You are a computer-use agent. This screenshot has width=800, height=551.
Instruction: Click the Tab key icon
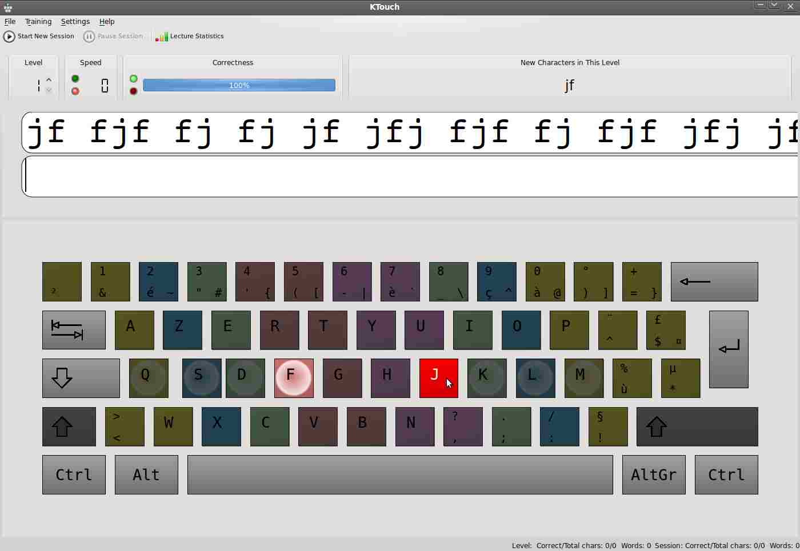74,330
